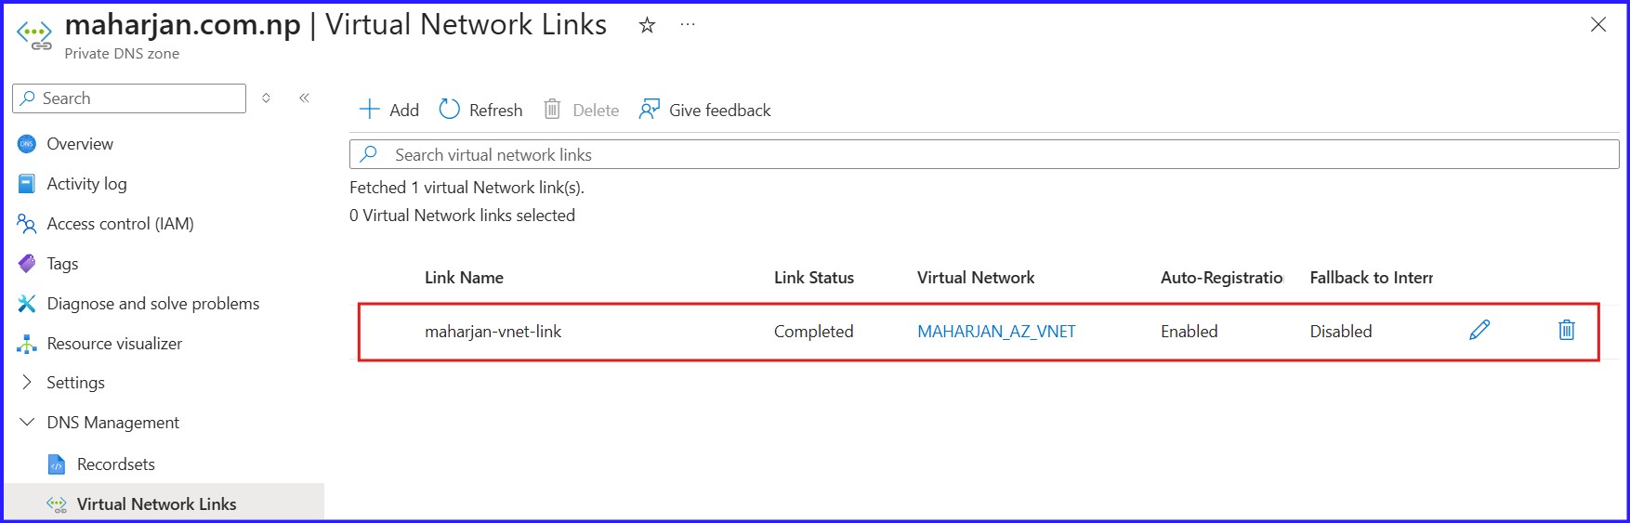Collapse the DNS Management section

[112, 423]
